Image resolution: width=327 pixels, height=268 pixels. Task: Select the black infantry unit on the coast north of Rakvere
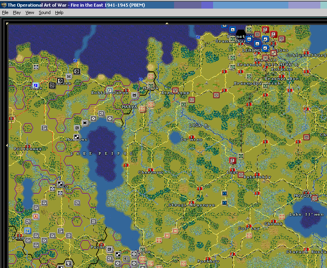click(77, 71)
